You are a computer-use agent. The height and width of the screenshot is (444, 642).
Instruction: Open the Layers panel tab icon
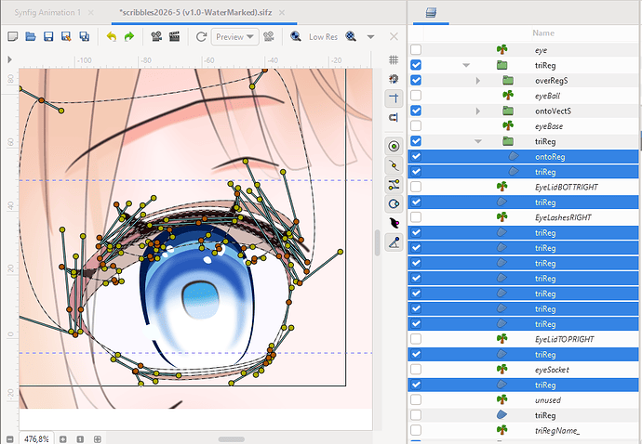[431, 13]
